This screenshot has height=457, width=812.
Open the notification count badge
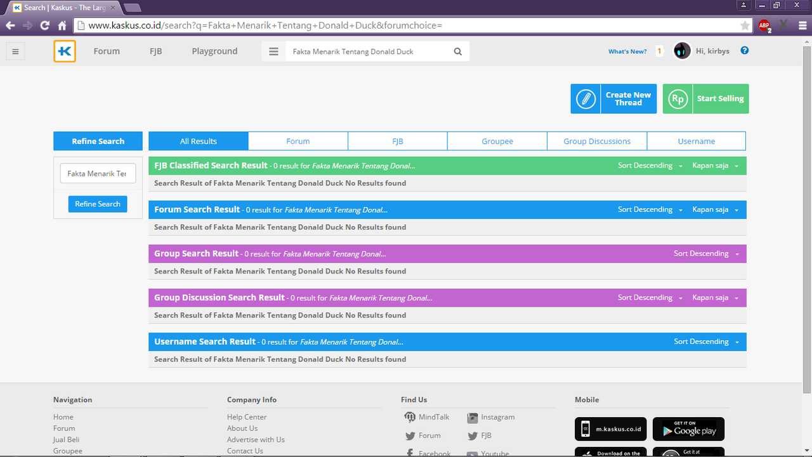660,51
